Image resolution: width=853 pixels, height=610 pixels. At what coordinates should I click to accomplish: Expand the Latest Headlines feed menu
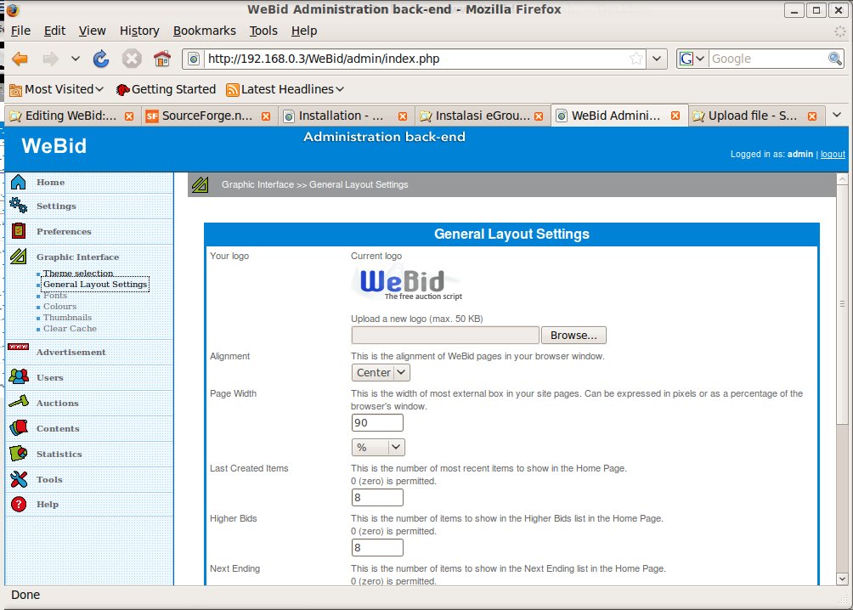point(285,89)
